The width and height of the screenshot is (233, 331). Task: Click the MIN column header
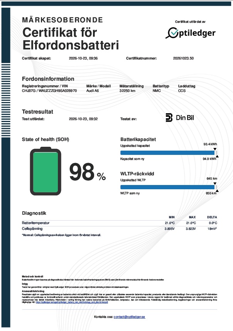point(172,217)
